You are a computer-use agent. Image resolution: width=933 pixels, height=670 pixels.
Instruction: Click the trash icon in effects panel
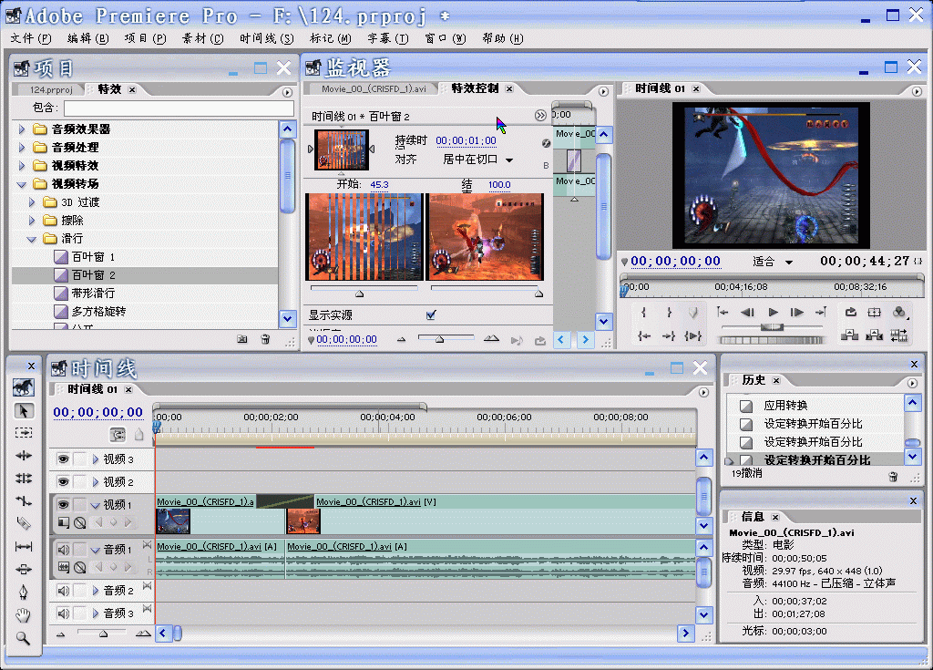265,339
